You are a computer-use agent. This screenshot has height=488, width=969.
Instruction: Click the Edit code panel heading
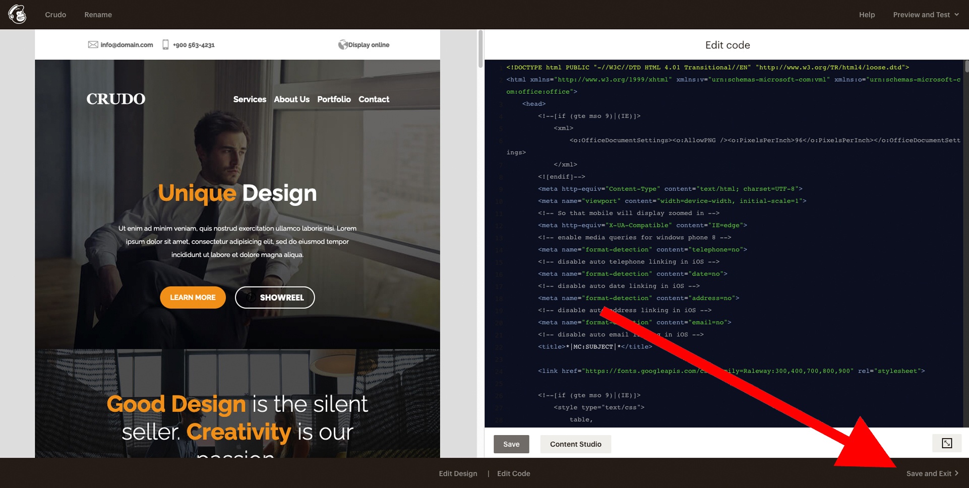click(727, 45)
